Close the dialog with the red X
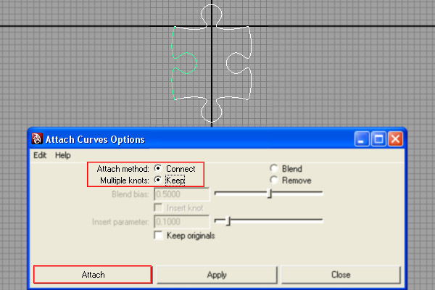 point(395,138)
